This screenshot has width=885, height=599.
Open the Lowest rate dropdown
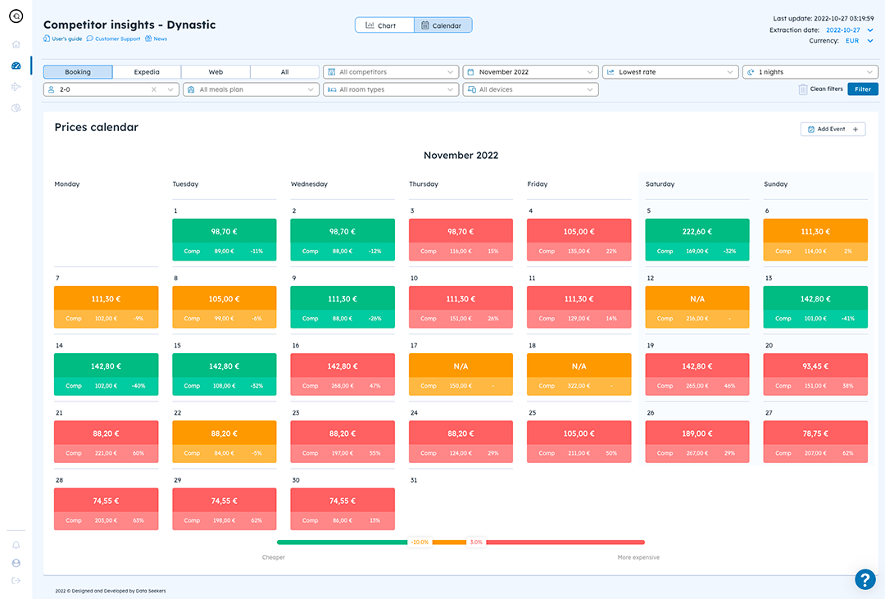(x=670, y=71)
